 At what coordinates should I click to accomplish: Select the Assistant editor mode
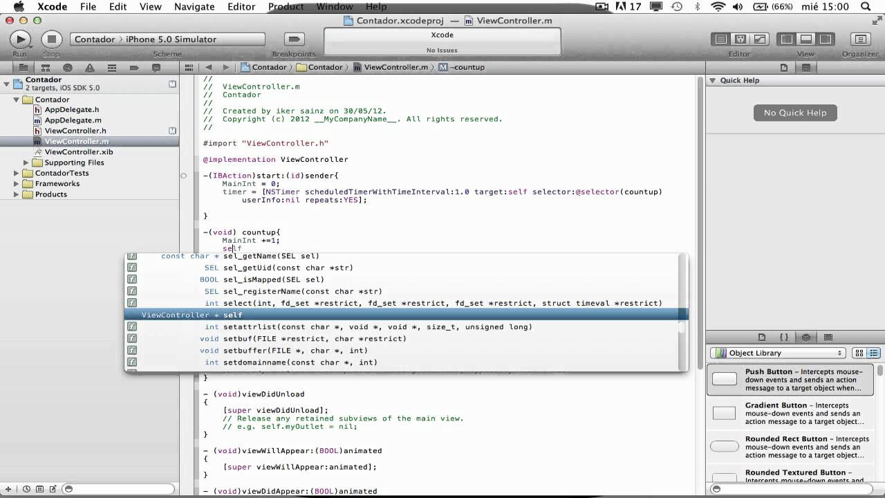click(740, 39)
